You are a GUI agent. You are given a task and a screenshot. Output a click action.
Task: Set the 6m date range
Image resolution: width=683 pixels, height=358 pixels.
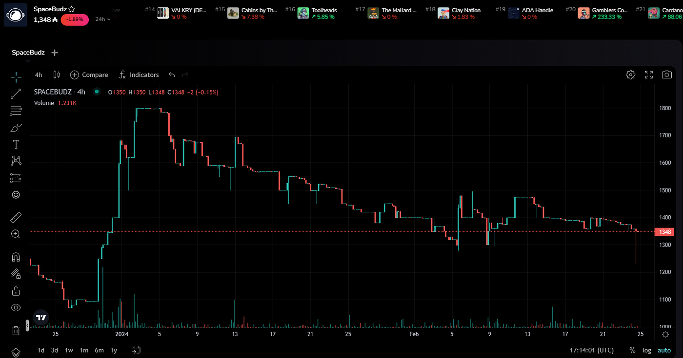coord(99,350)
